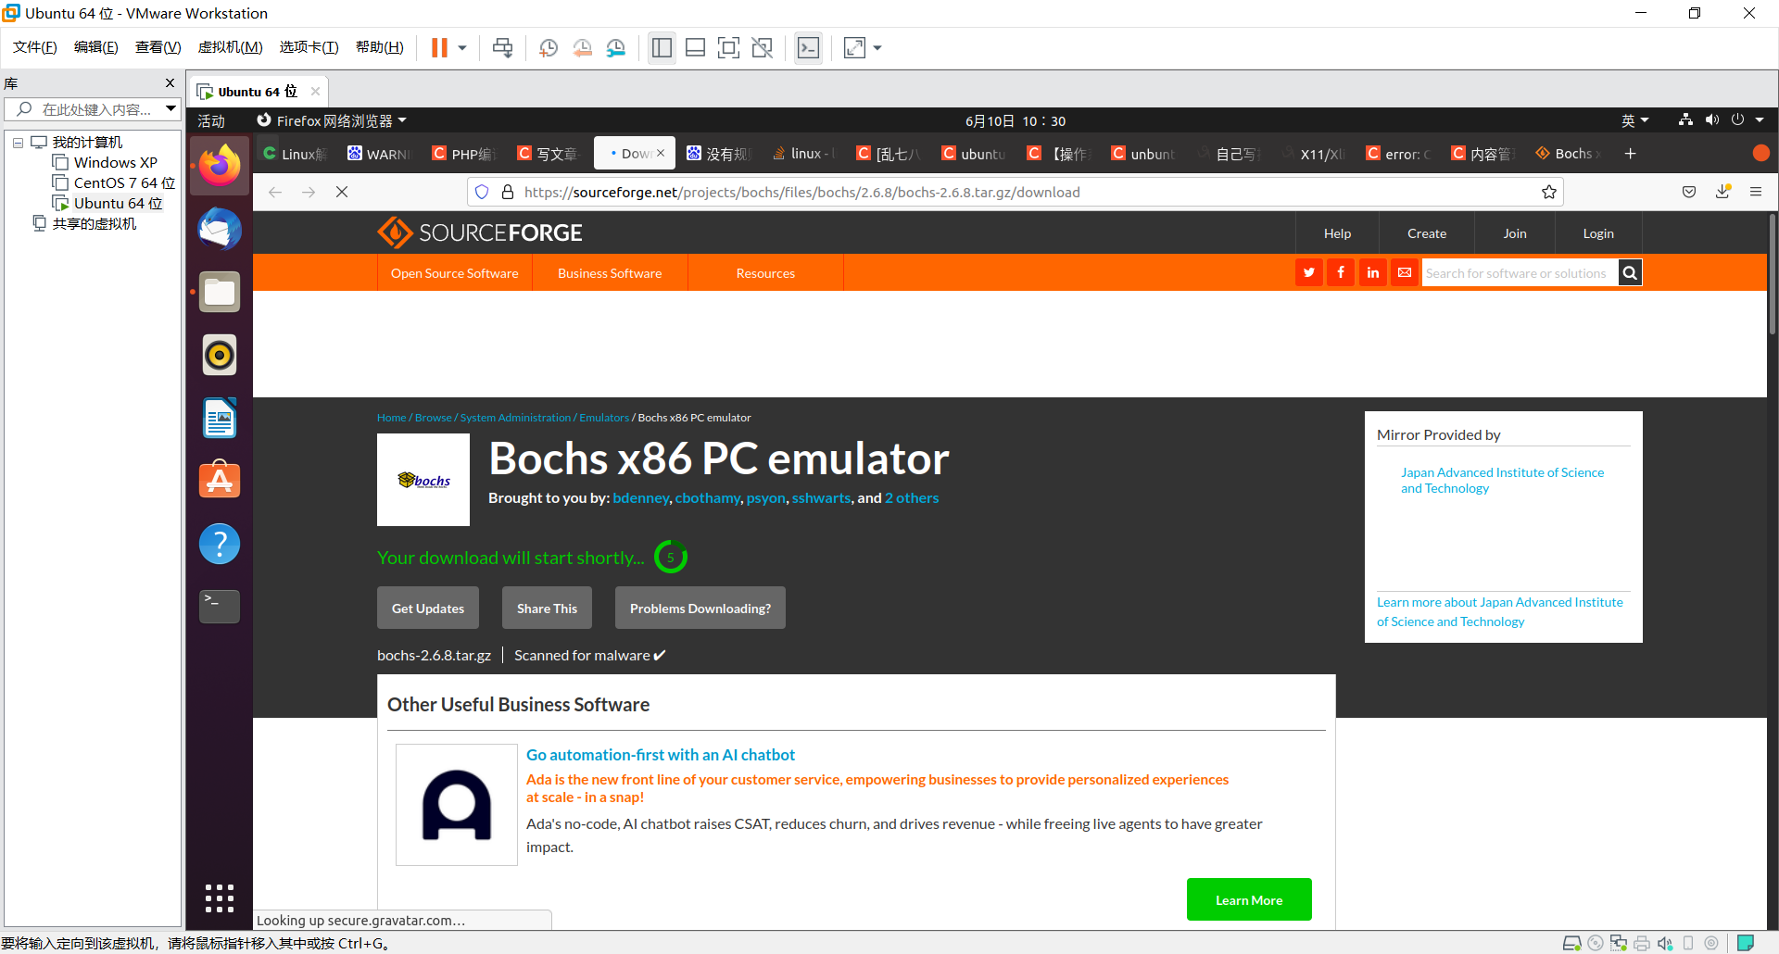Click the green Learn More button
This screenshot has width=1779, height=954.
[x=1249, y=899]
